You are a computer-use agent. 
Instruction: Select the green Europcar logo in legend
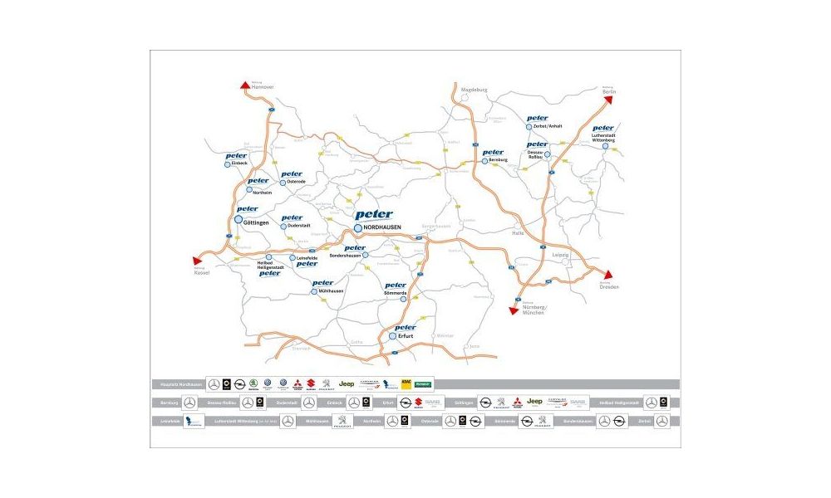pyautogui.click(x=425, y=384)
